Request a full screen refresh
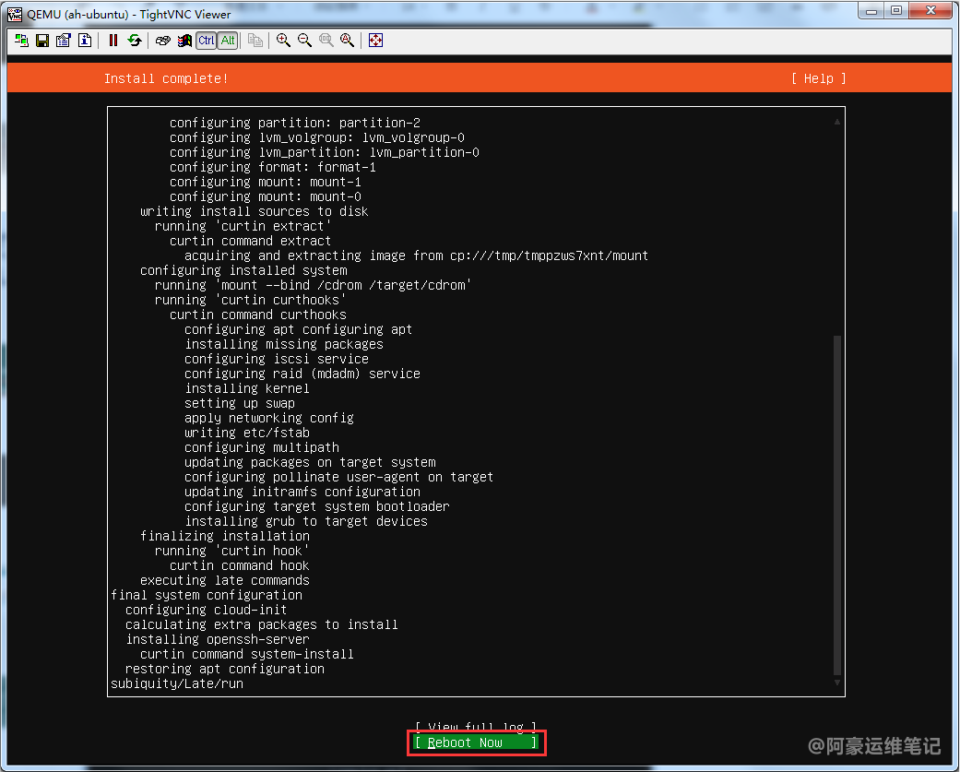Screen dimensions: 960x772 pyautogui.click(x=135, y=41)
